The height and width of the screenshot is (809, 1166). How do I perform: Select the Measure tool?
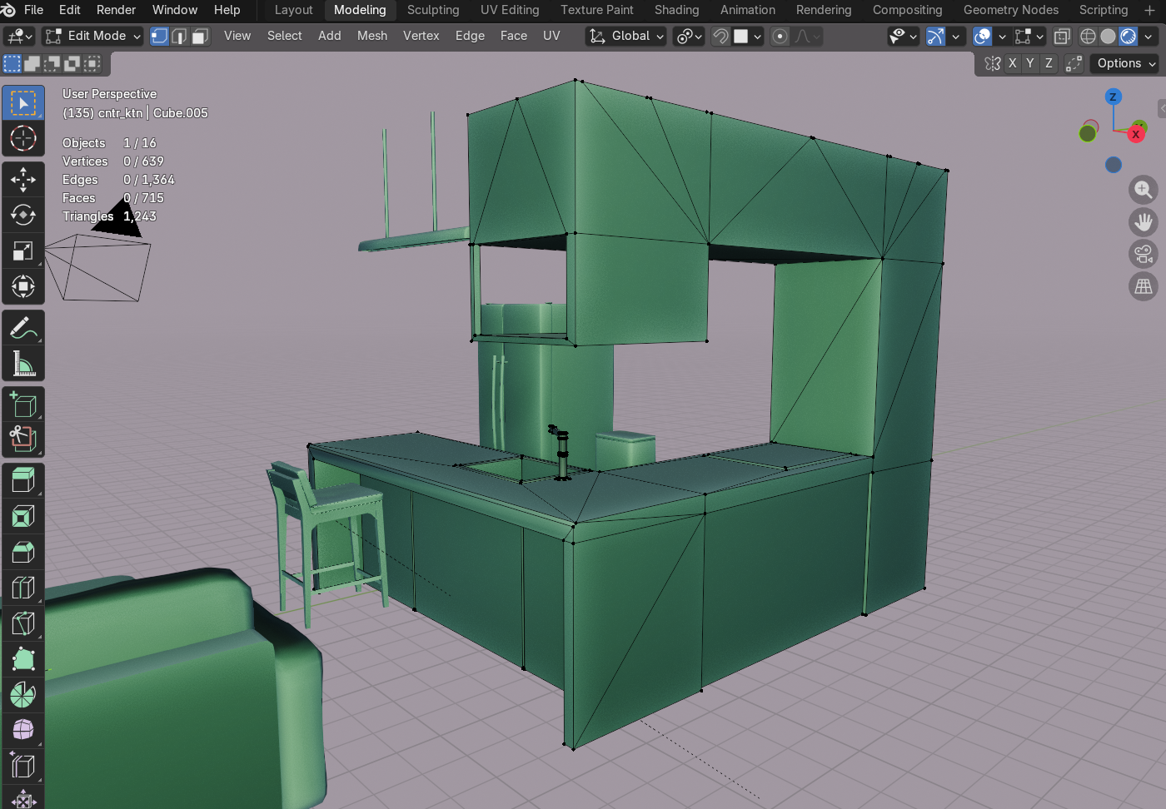click(x=23, y=364)
